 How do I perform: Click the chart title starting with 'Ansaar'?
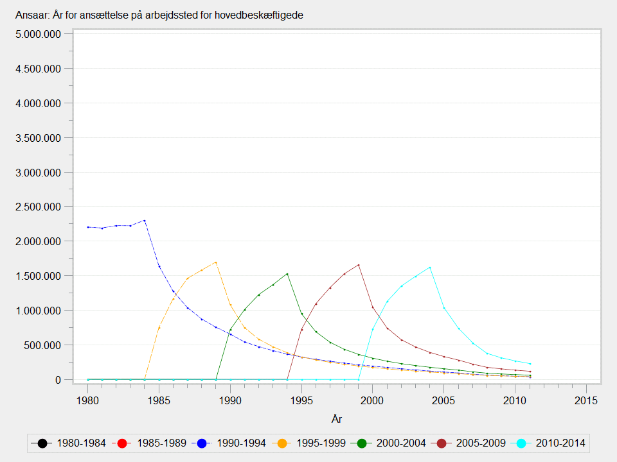pos(159,15)
